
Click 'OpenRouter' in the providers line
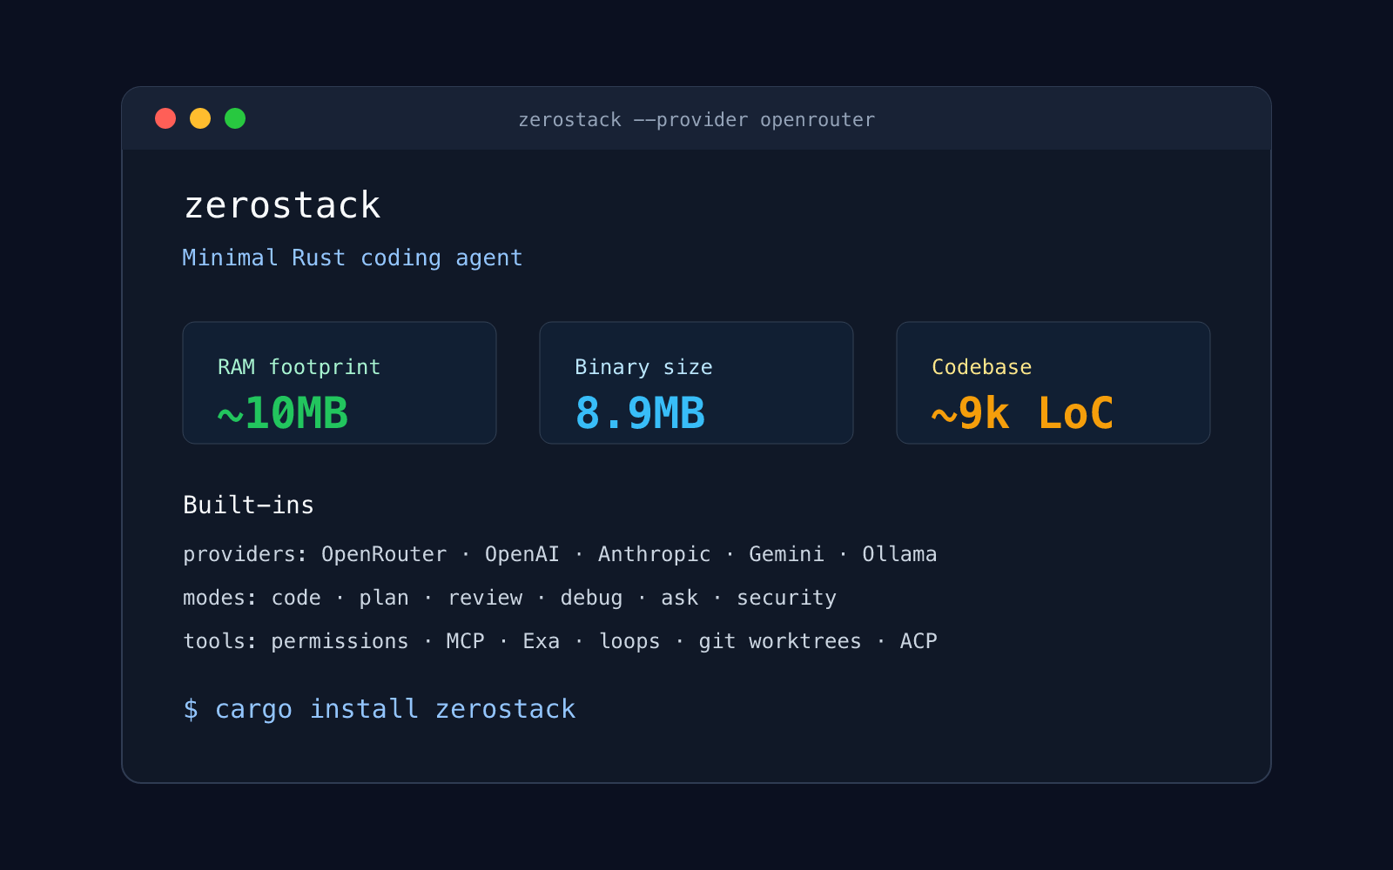[x=384, y=555]
